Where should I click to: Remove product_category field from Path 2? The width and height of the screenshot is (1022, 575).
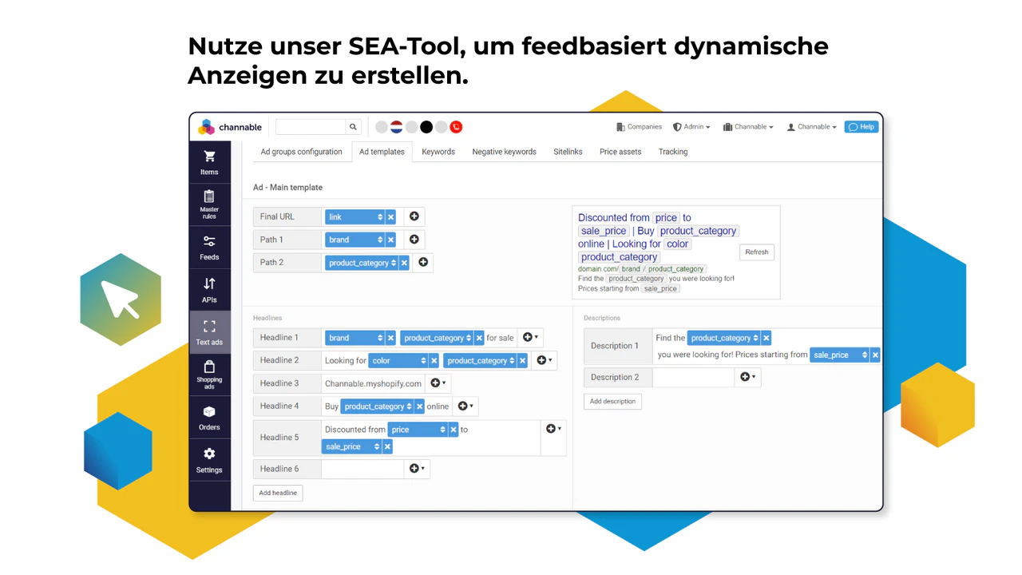[x=404, y=263]
